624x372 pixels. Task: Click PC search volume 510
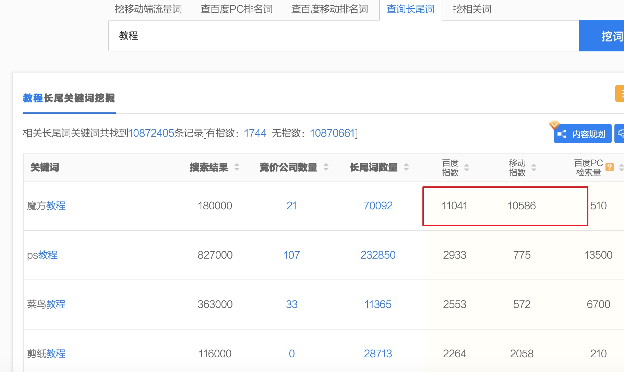[598, 206]
